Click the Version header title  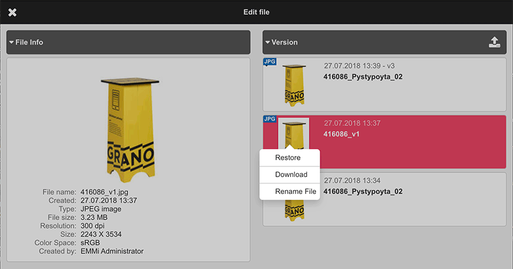click(x=285, y=42)
